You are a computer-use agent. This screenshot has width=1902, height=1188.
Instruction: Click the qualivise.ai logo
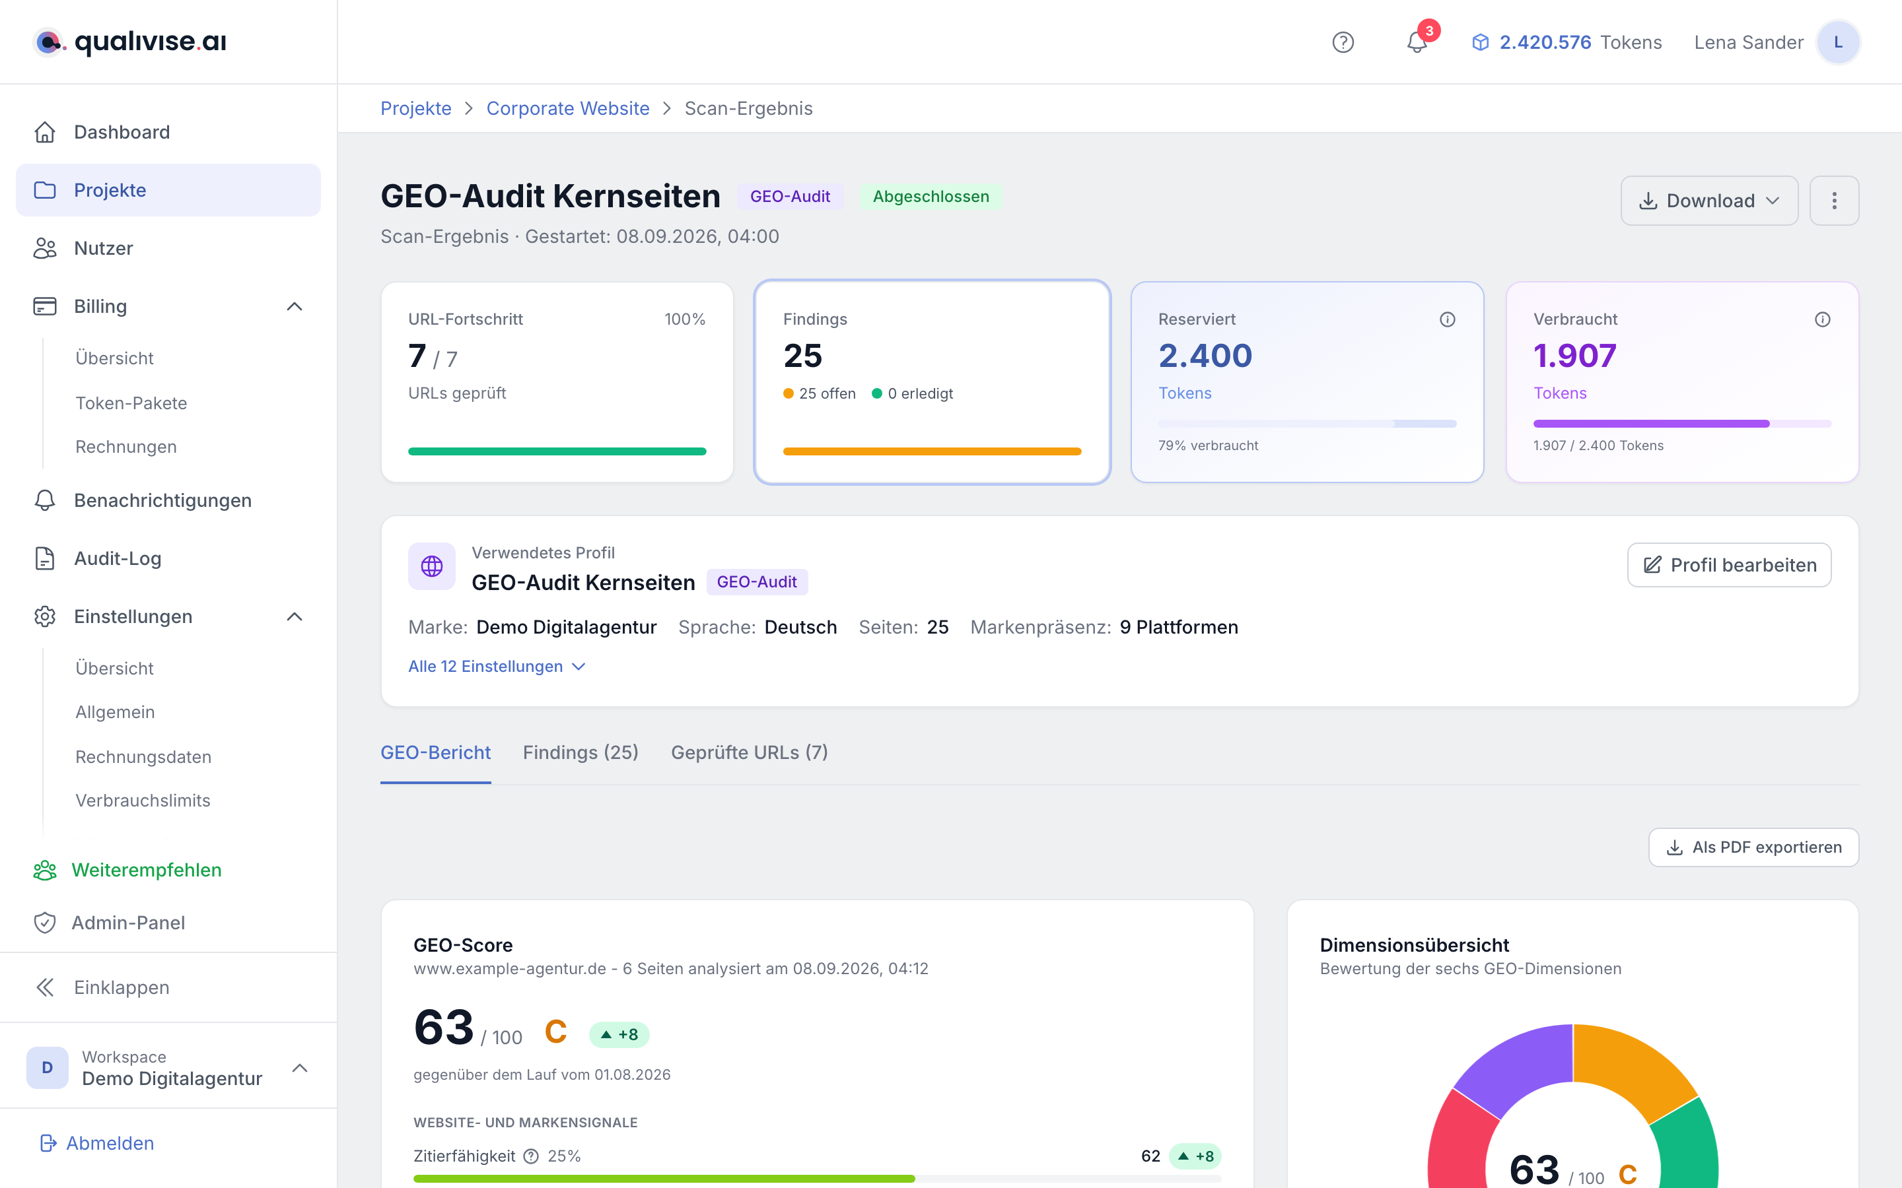(129, 42)
